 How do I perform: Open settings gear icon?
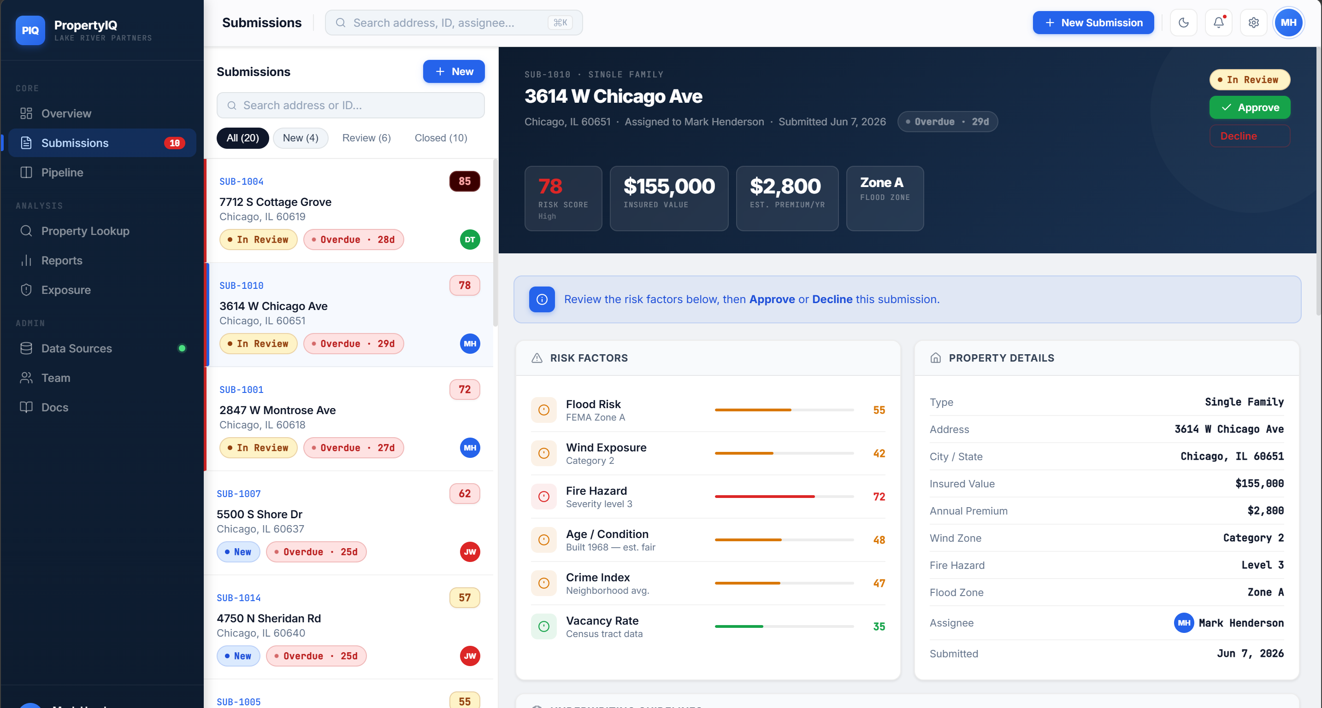[x=1253, y=23]
